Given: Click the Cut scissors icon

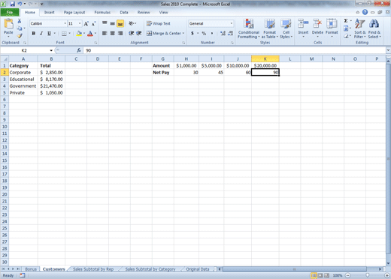Looking at the screenshot, I should click(20, 21).
